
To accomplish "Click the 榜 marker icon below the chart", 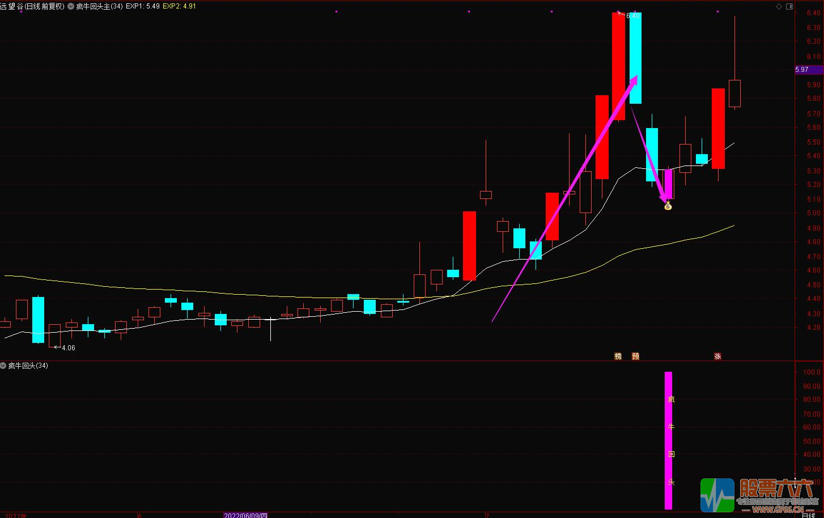I will [x=618, y=356].
